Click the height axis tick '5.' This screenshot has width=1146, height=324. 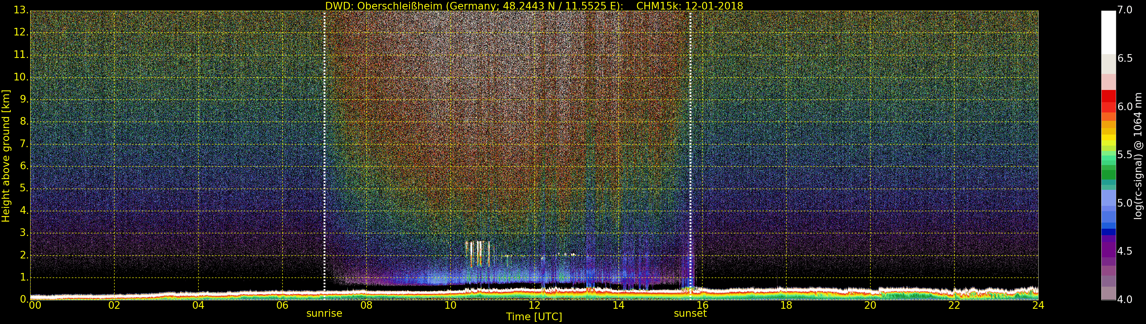[24, 188]
